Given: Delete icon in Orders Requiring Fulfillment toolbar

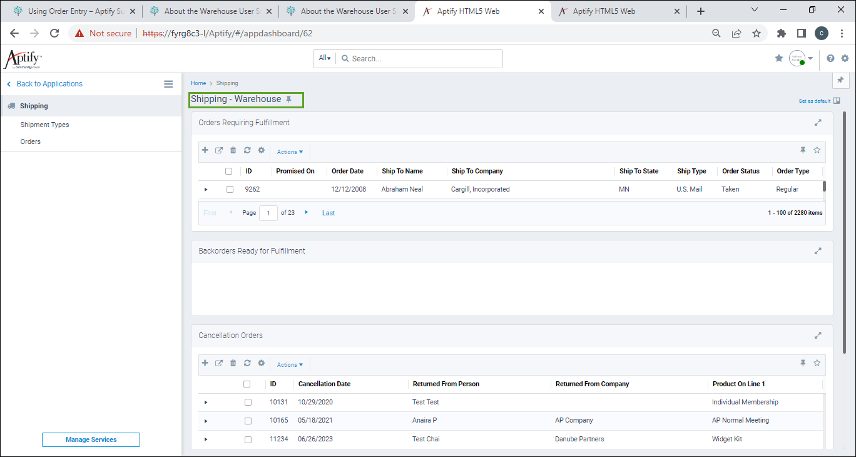Looking at the screenshot, I should (233, 150).
